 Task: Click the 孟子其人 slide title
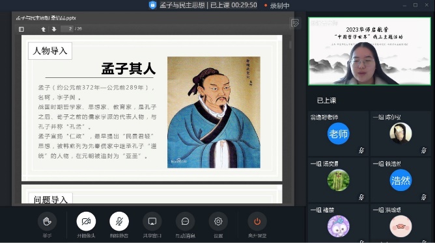pos(128,68)
